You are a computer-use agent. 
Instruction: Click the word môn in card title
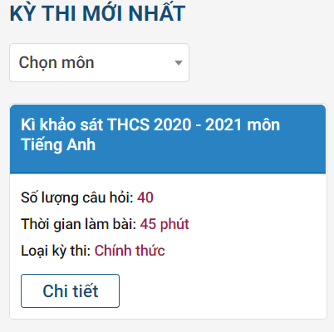click(263, 124)
